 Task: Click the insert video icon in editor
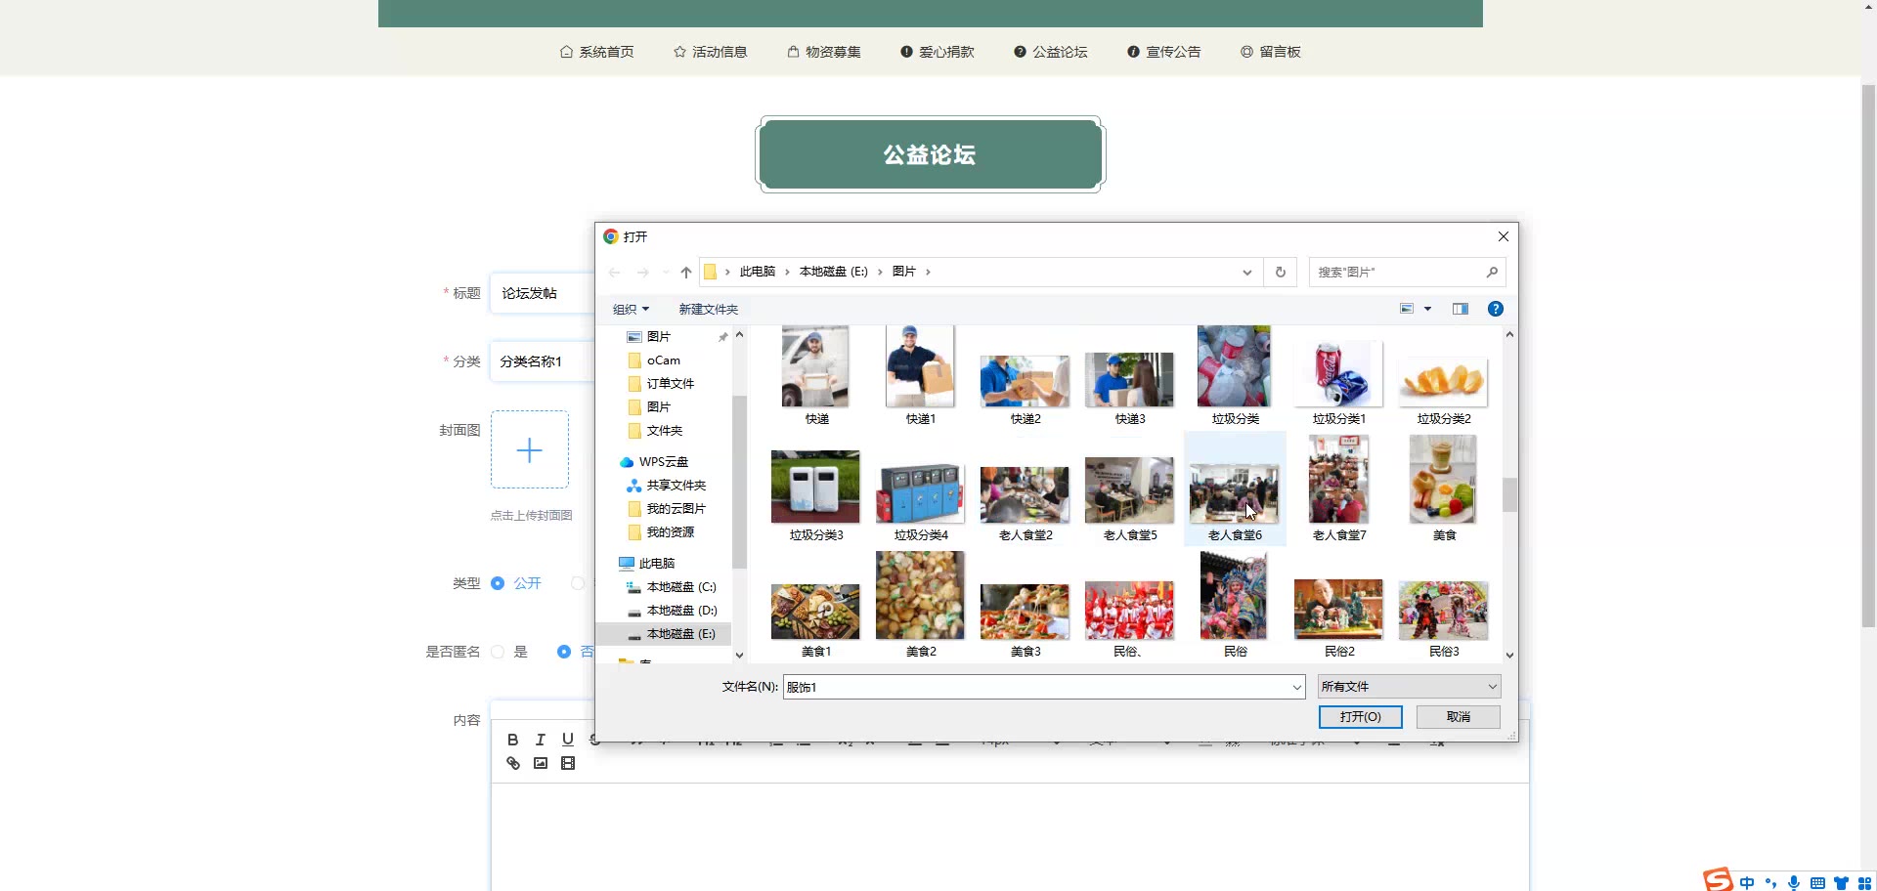click(567, 763)
